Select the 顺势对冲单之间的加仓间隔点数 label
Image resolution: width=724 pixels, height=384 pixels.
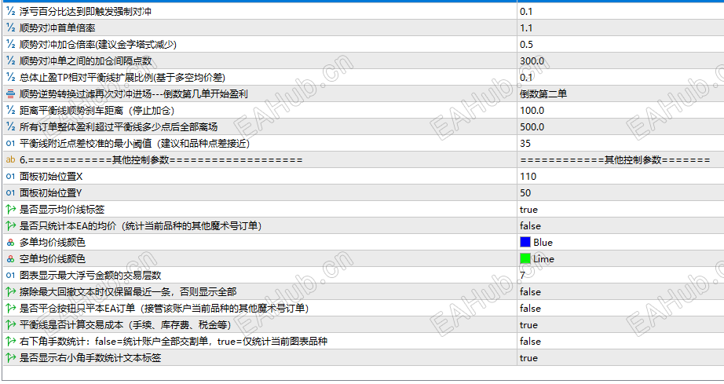tap(86, 61)
